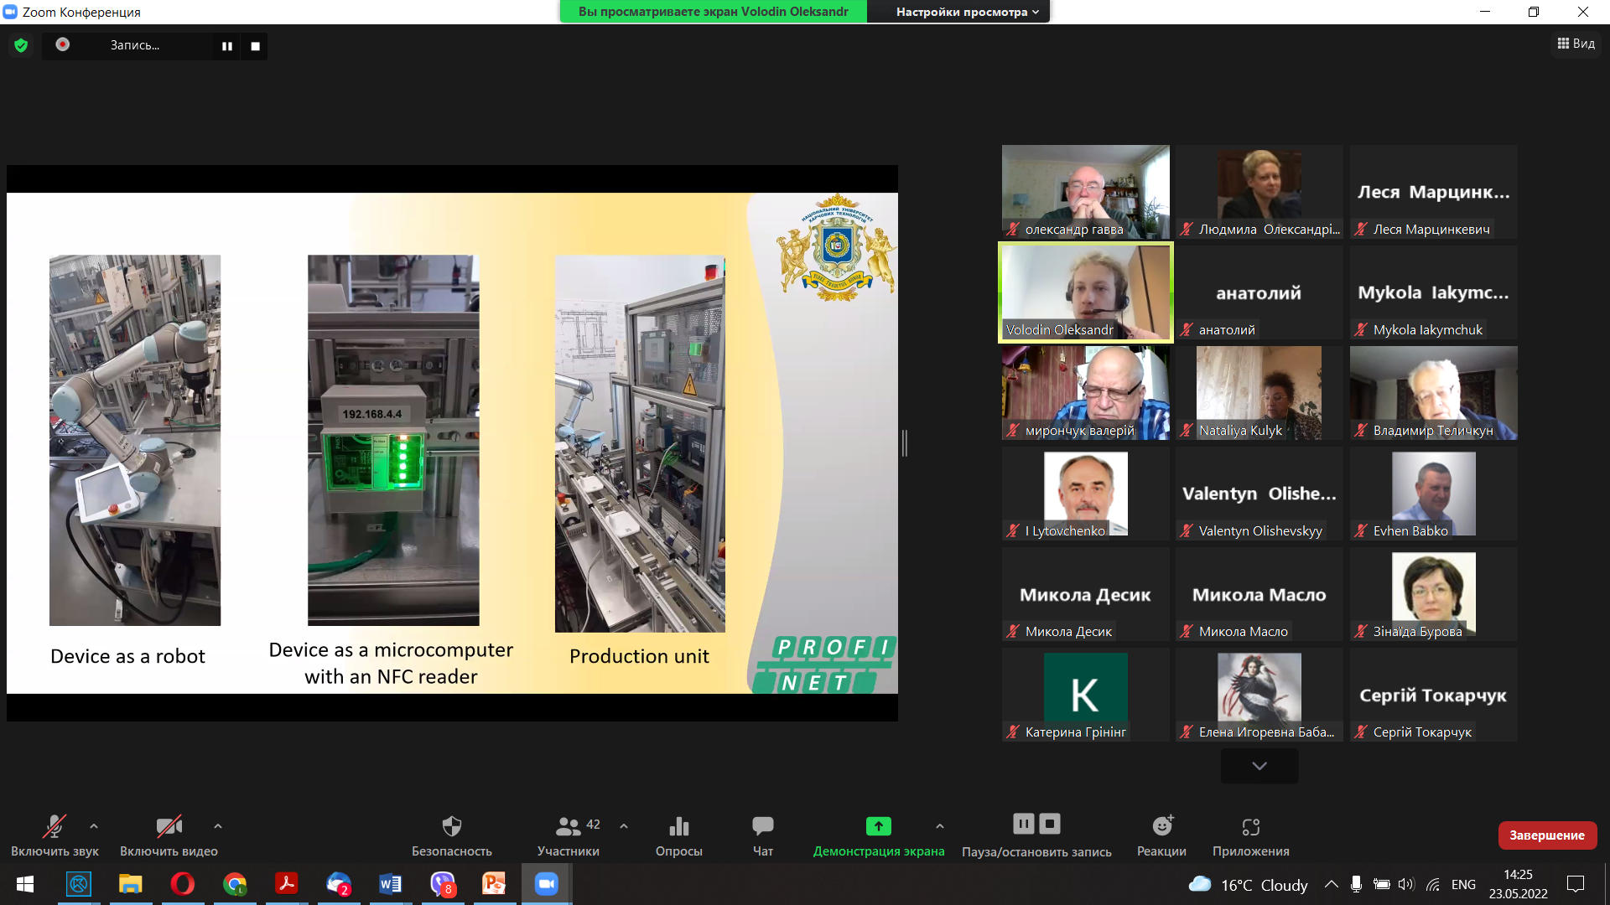Toggle camera with Включить видео
This screenshot has width=1610, height=905.
tap(169, 827)
